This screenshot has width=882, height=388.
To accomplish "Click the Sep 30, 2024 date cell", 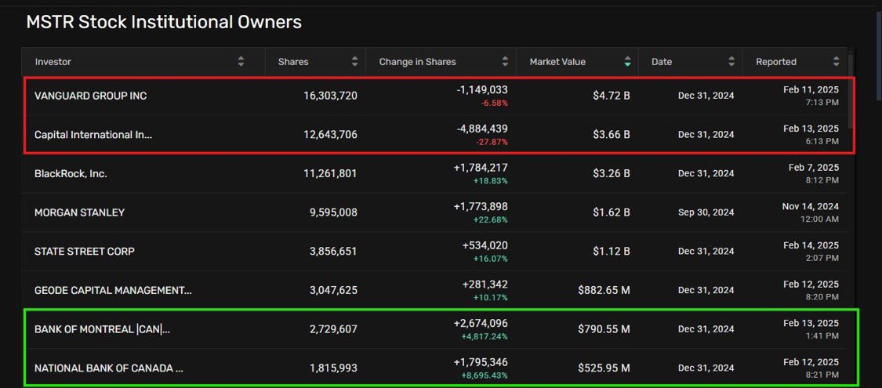I will (x=706, y=212).
